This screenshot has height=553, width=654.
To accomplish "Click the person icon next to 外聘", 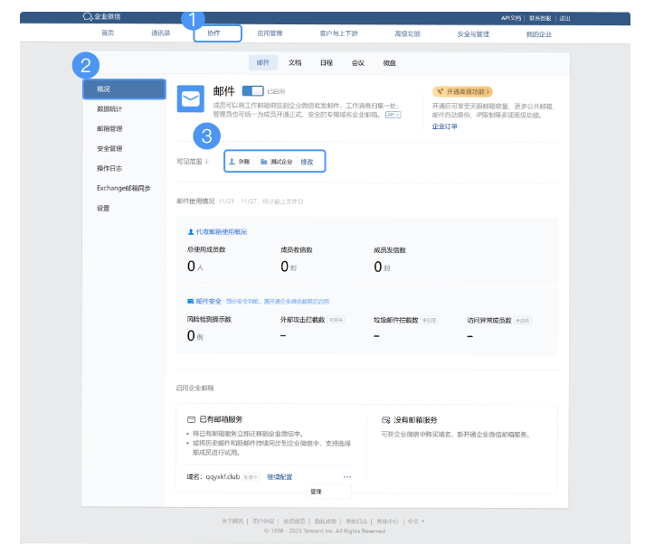I will [232, 162].
